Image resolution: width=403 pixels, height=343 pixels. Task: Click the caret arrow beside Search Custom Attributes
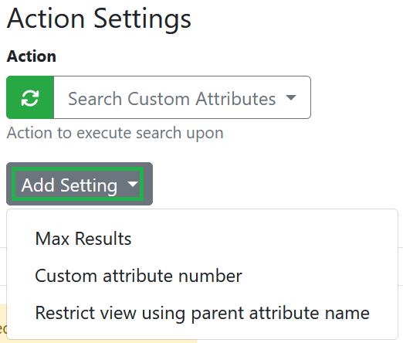291,97
